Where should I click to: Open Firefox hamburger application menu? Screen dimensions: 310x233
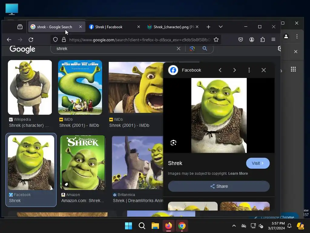pos(273,40)
